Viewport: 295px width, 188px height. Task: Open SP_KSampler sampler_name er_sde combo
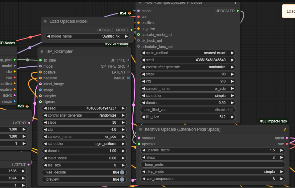[x=84, y=137]
